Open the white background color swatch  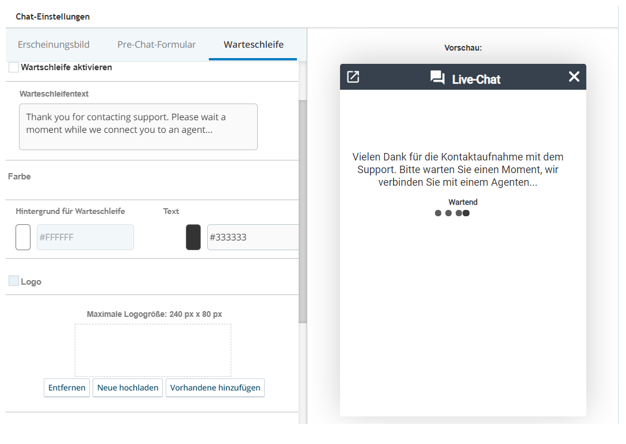[x=23, y=238]
